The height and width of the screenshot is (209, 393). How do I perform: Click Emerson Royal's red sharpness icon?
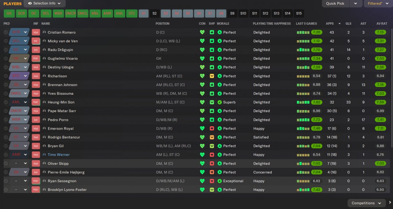212,128
